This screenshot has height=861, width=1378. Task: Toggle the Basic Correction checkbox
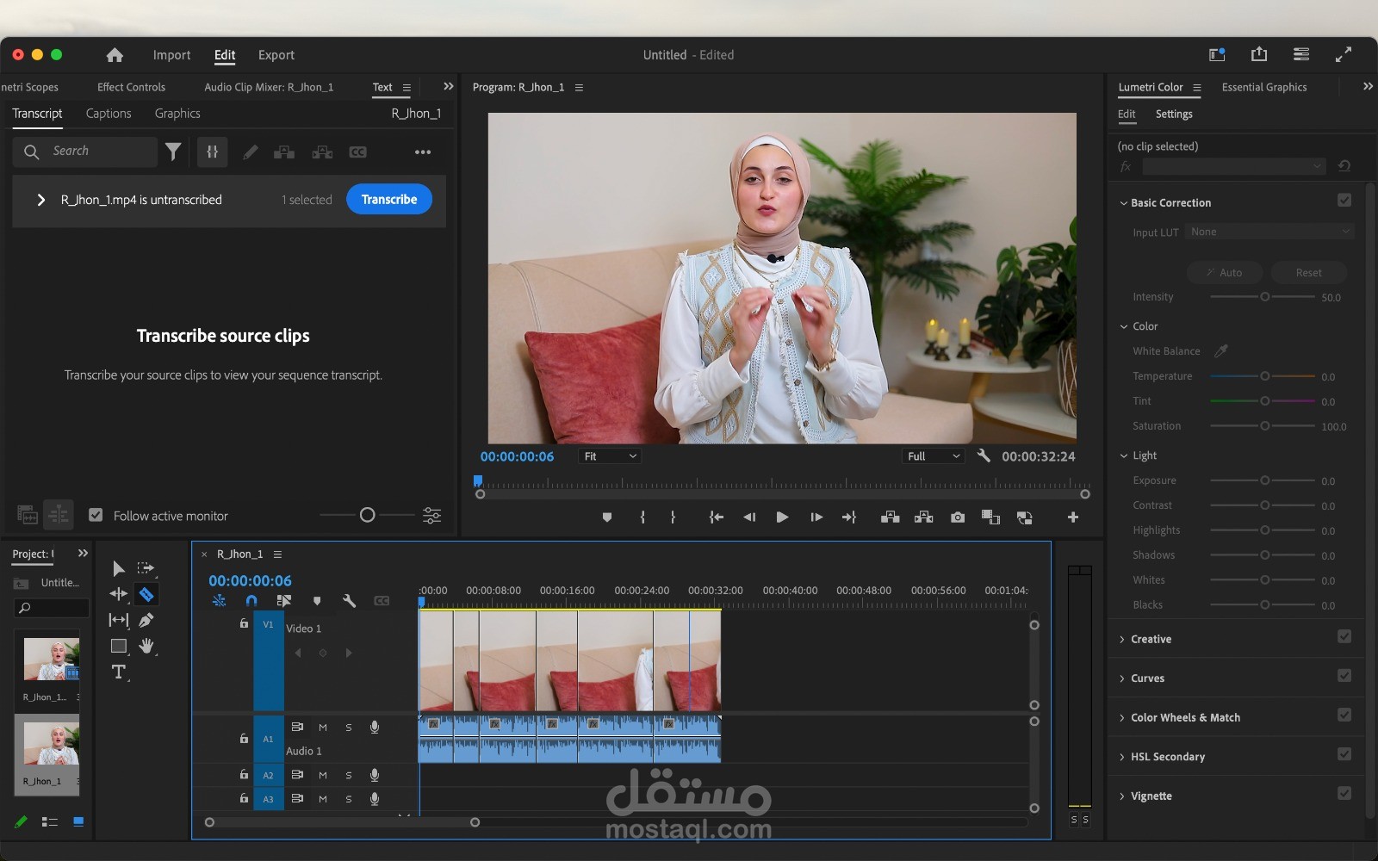1344,201
